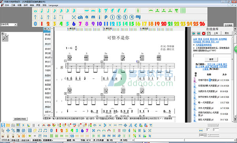Image resolution: width=237 pixels, height=143 pixels.
Task: Start playback with the blue play arrow
Action: [23, 125]
